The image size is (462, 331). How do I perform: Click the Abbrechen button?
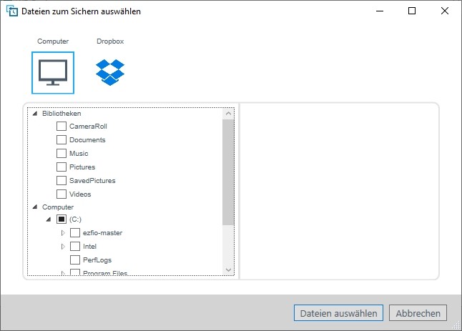pos(418,313)
